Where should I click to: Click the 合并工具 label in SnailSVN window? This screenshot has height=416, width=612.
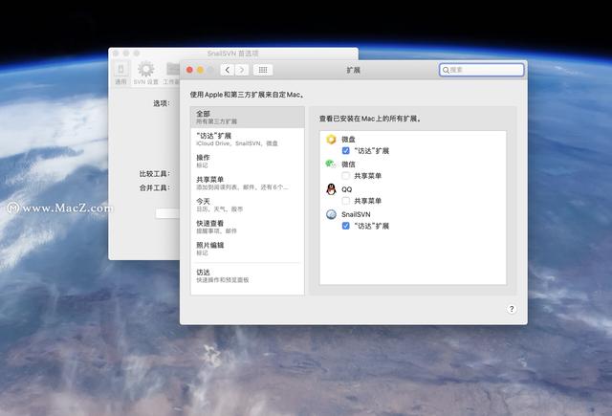point(155,187)
